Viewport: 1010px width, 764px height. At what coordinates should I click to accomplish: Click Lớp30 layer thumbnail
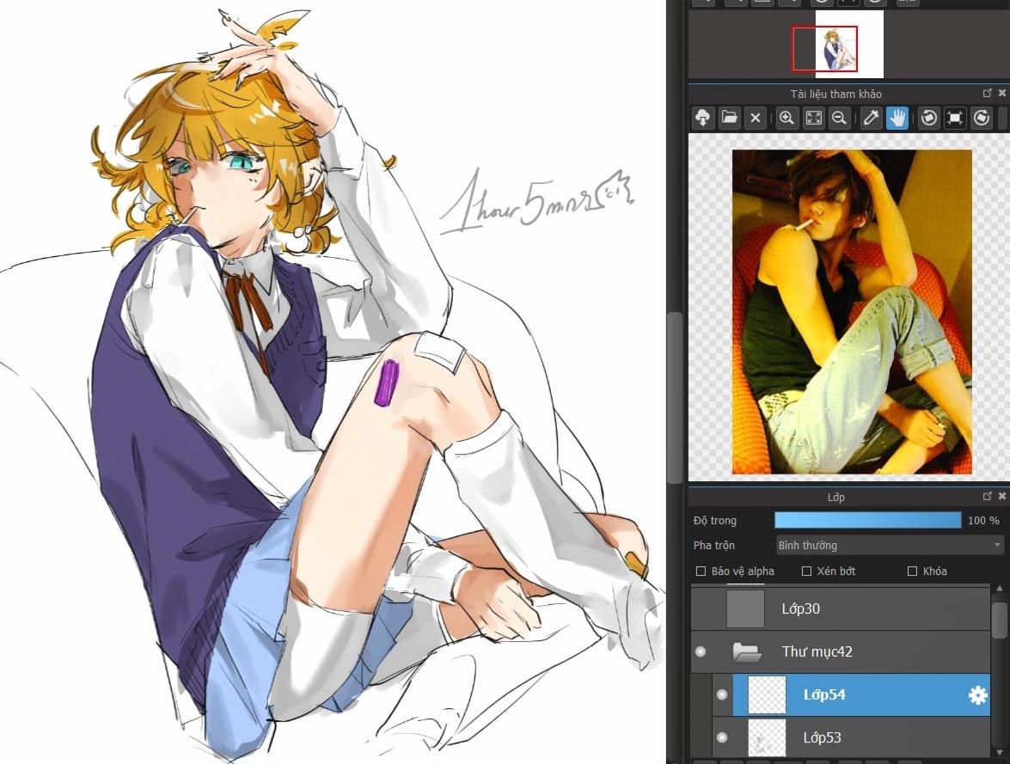pos(745,608)
